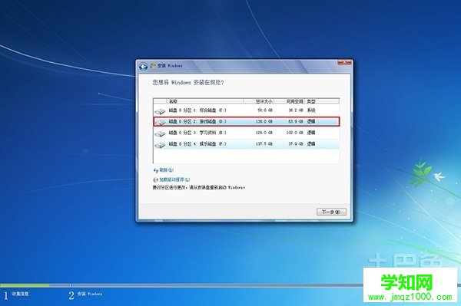Click the drive icon of partition 4 (F:)
461x306 pixels.
pos(160,145)
